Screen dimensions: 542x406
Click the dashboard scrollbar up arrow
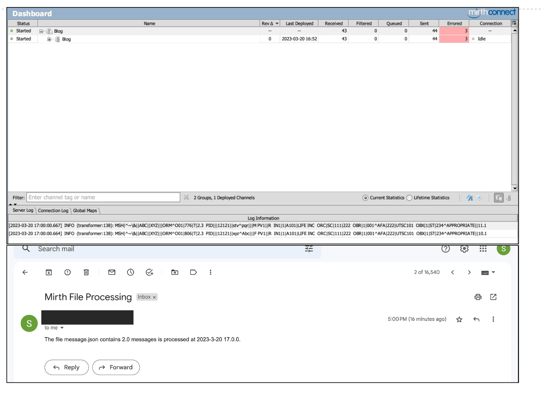tap(515, 30)
